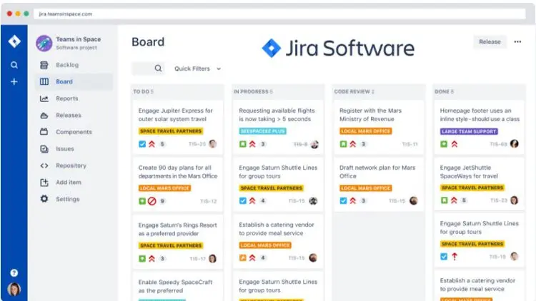Click the task checkbox icon on Draft network plan card
536x301 pixels.
tap(343, 200)
